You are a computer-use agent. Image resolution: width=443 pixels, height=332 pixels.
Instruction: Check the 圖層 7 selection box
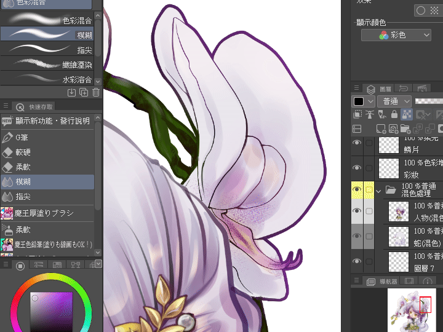coord(369,261)
